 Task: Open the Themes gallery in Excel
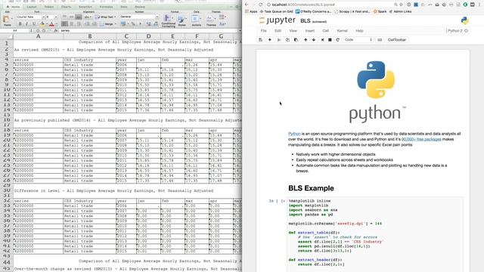211,21
